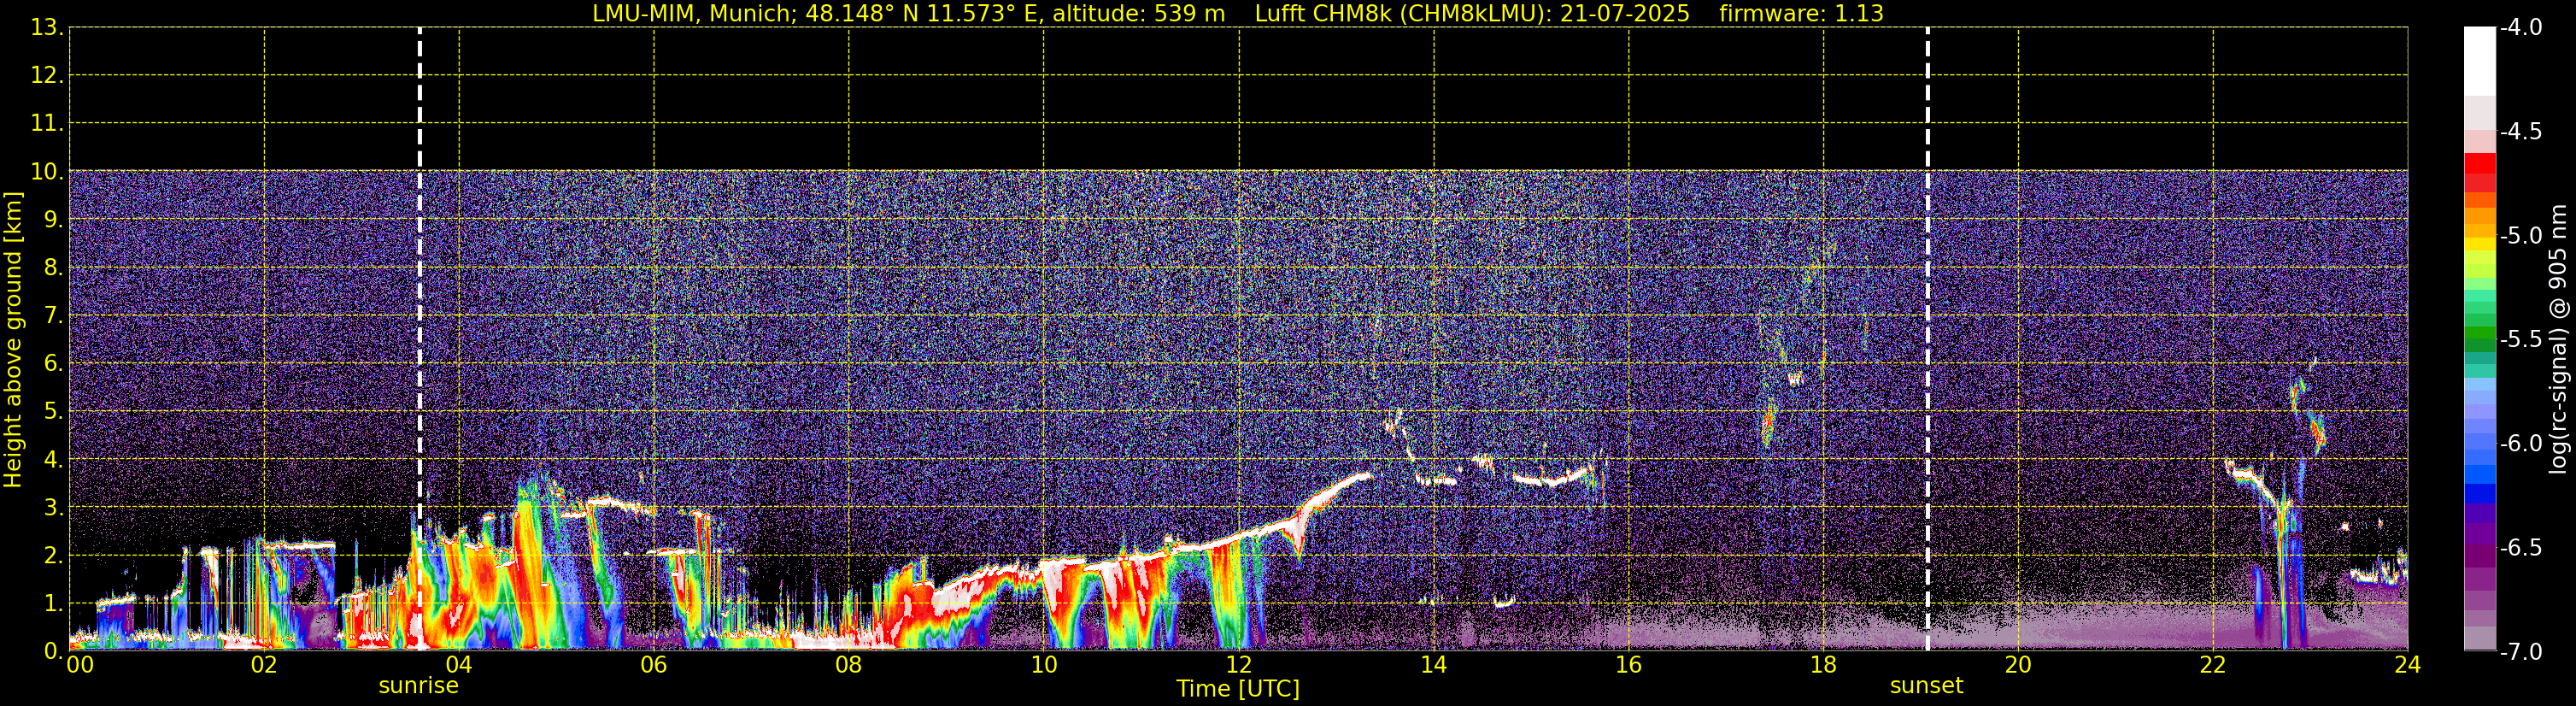This screenshot has height=706, width=2576.
Task: Select the "Lufft CHM8k (CHM8kLMU): 21-07-2025" title text
Action: [x=1472, y=14]
